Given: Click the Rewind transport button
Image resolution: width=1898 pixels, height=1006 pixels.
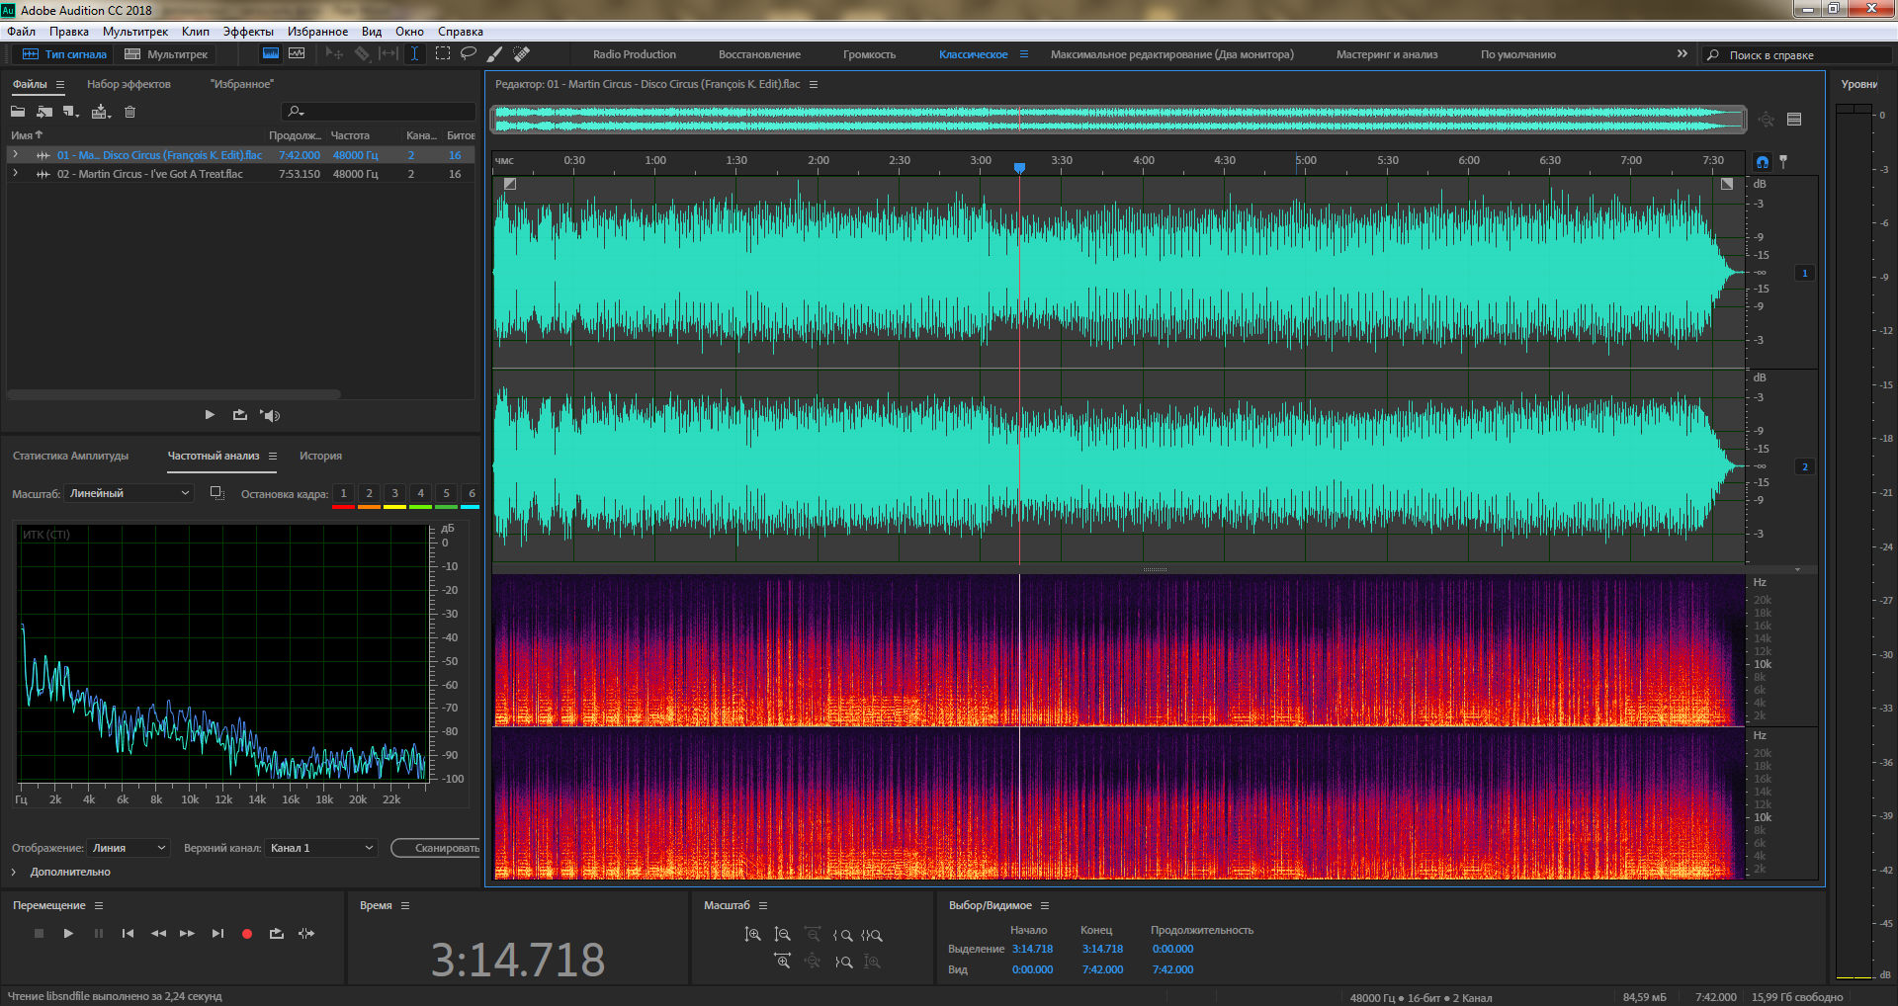Looking at the screenshot, I should click(158, 933).
